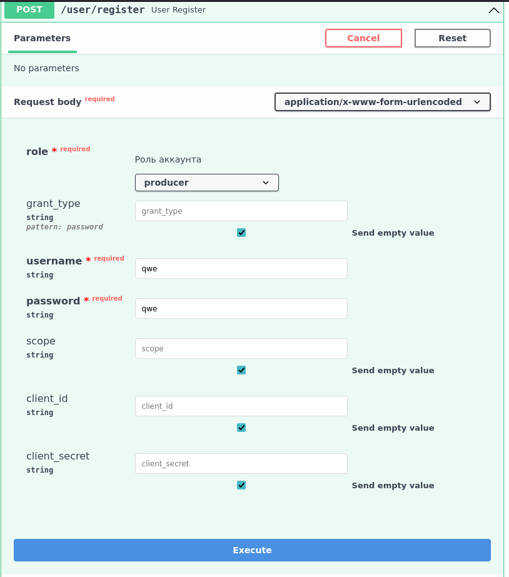Click the Cancel button
This screenshot has height=577, width=509.
[x=363, y=38]
